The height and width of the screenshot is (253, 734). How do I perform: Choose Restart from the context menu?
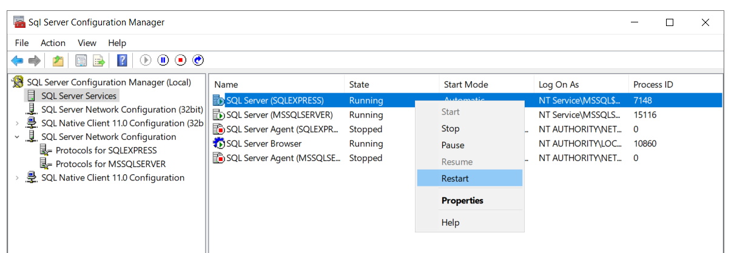coord(455,179)
